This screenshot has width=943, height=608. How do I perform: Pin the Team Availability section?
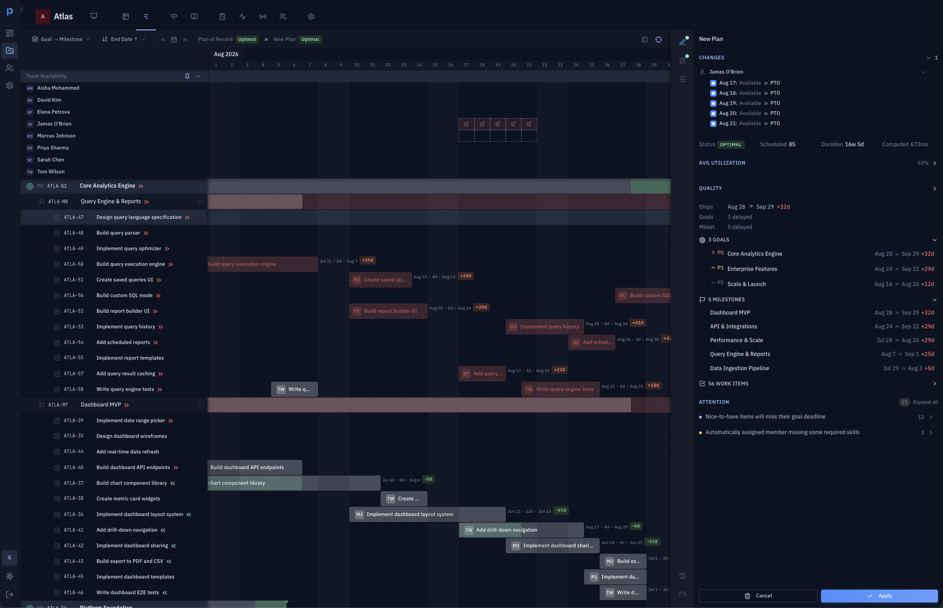[x=187, y=76]
